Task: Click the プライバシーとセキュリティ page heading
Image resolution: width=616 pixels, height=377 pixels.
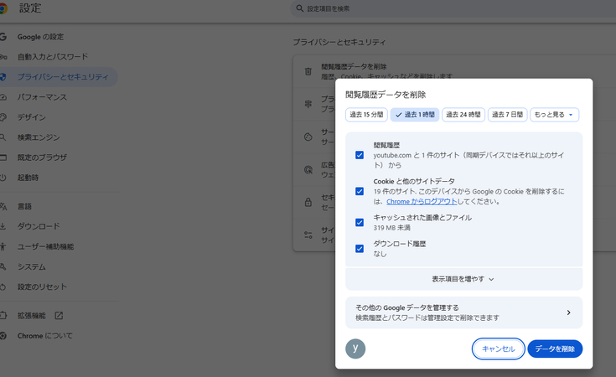Action: point(339,42)
